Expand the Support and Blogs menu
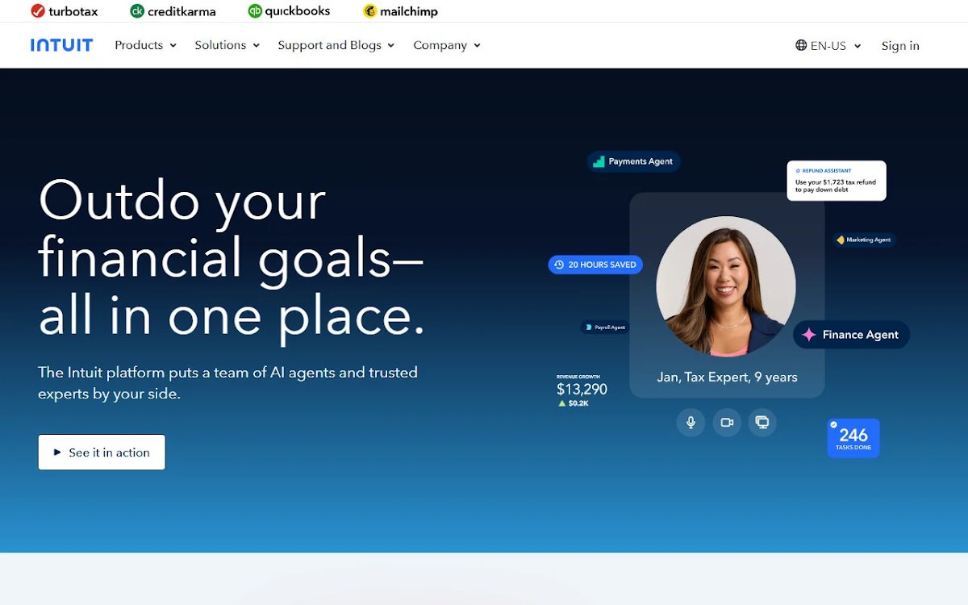 click(x=336, y=45)
